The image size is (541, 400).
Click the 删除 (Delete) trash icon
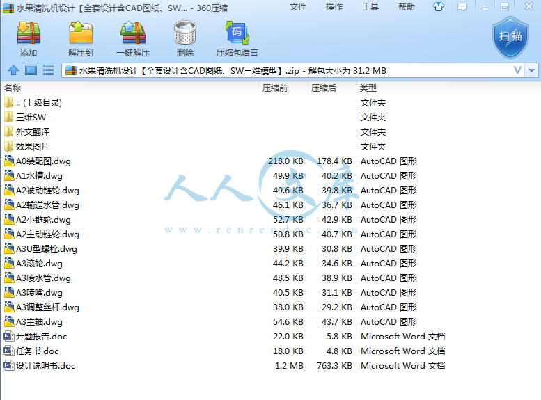pyautogui.click(x=185, y=33)
